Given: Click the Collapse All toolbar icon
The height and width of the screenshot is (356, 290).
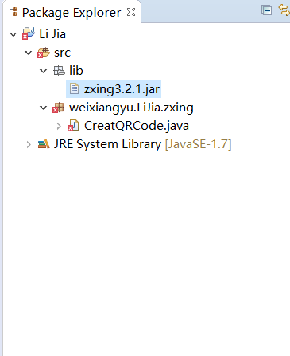Looking at the screenshot, I should point(266,10).
